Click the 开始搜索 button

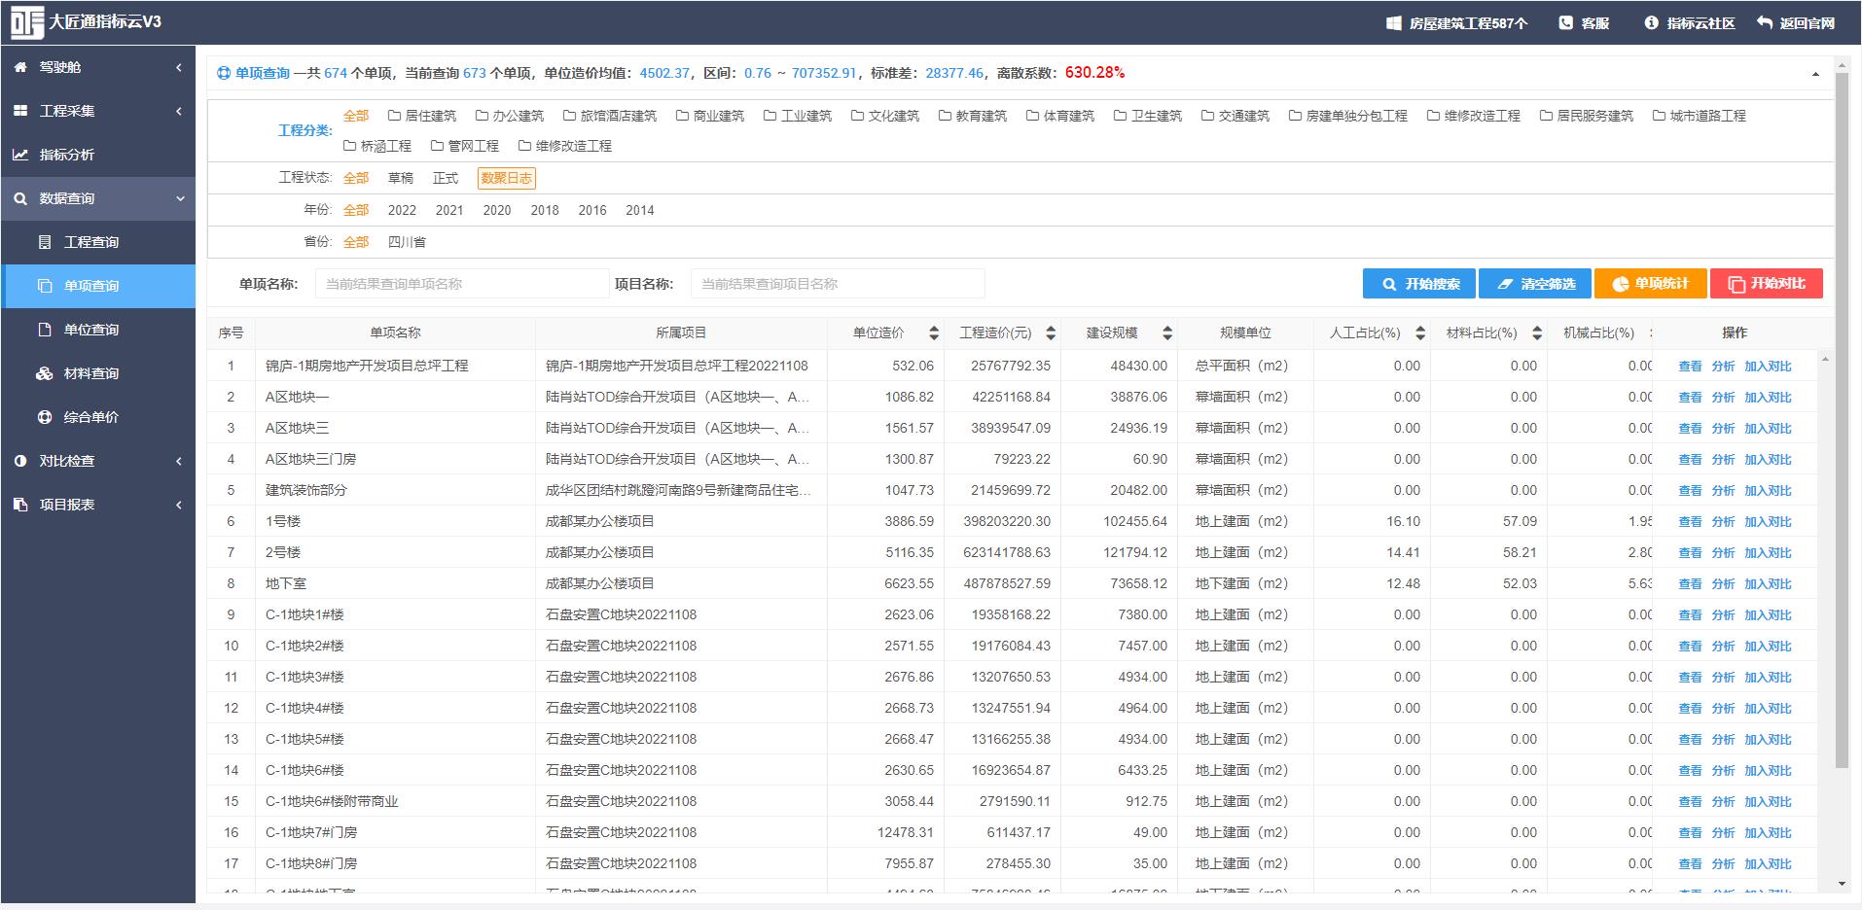(x=1419, y=284)
